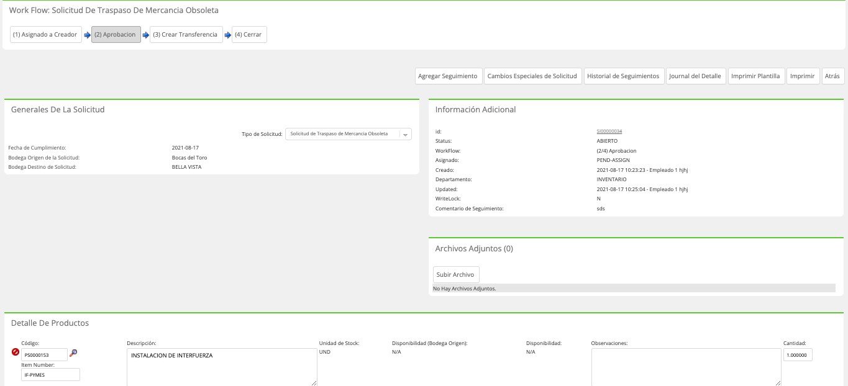Select workflow step (4) Cerrar
The width and height of the screenshot is (848, 386).
pos(249,35)
